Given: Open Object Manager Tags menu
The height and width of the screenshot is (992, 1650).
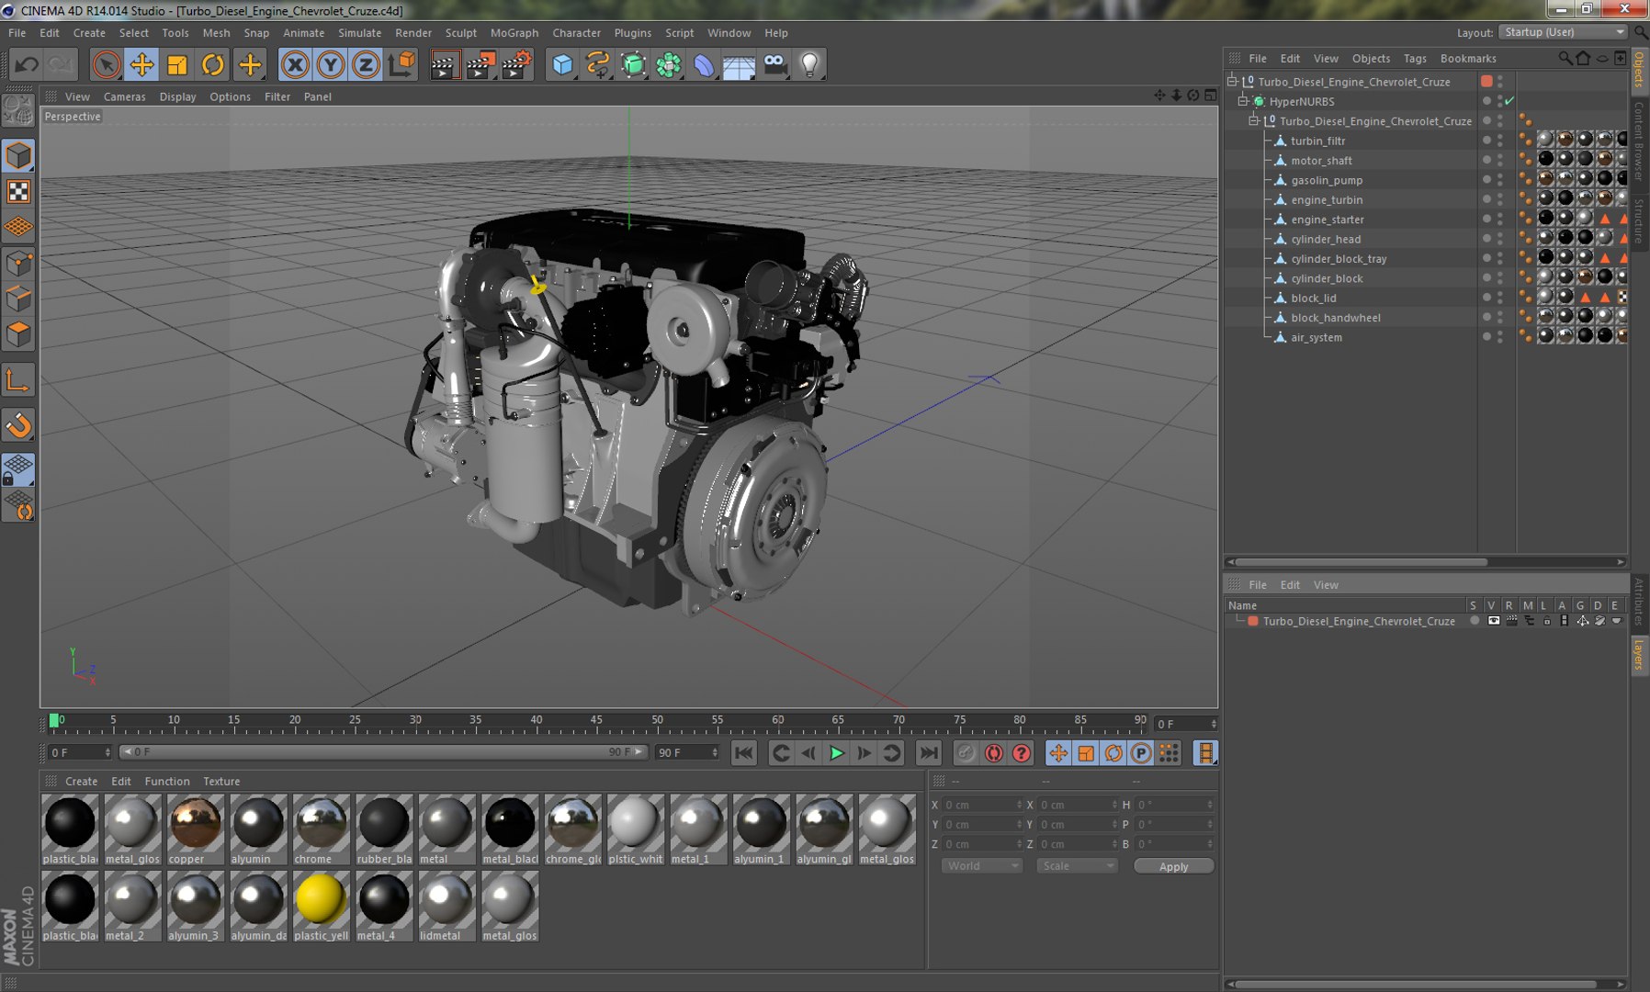Looking at the screenshot, I should (1415, 58).
